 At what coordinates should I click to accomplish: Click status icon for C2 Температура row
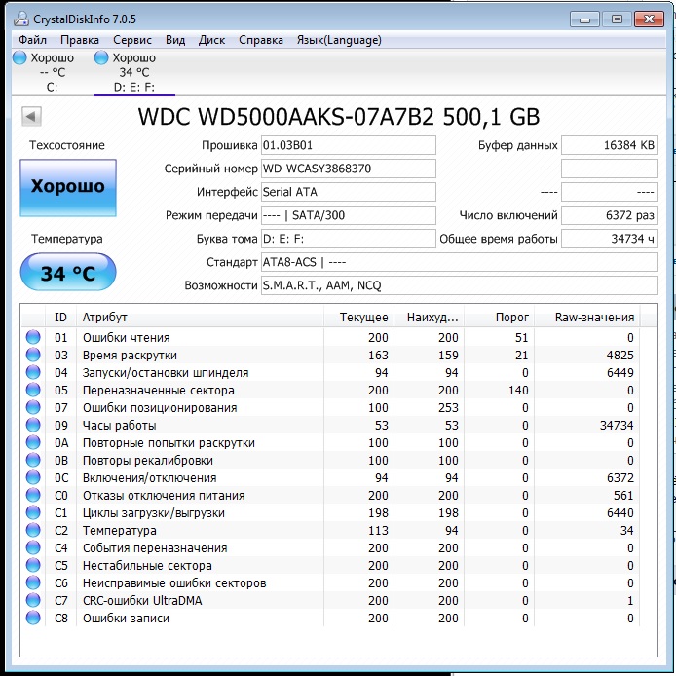pyautogui.click(x=33, y=530)
